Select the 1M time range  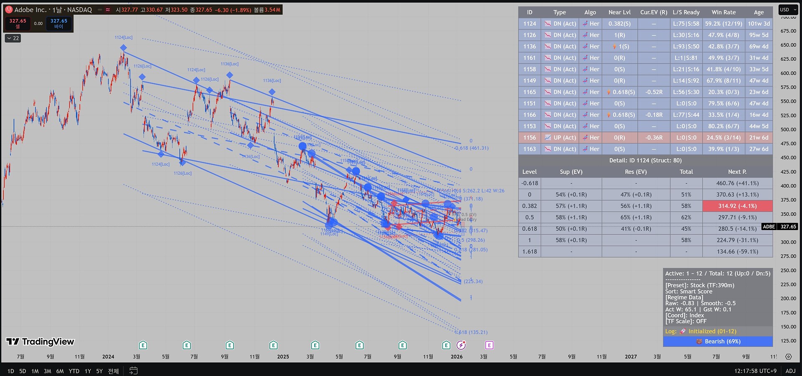tap(35, 371)
